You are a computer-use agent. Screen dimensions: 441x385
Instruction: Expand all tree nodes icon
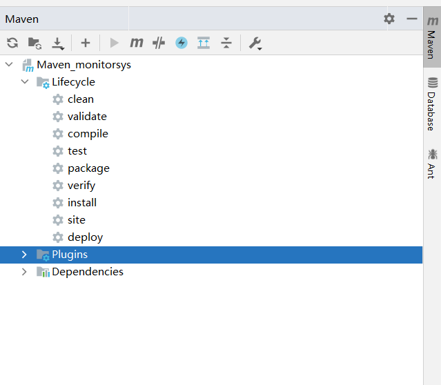[x=204, y=43]
